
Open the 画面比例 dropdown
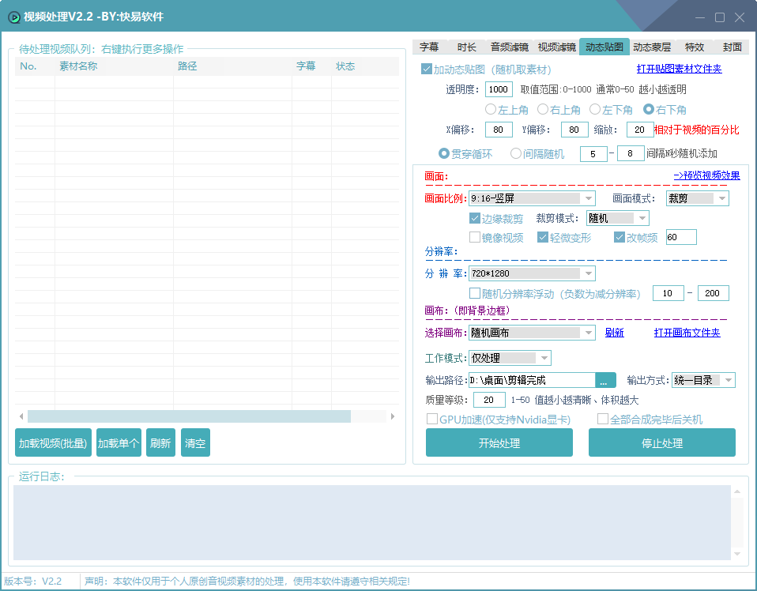point(532,198)
